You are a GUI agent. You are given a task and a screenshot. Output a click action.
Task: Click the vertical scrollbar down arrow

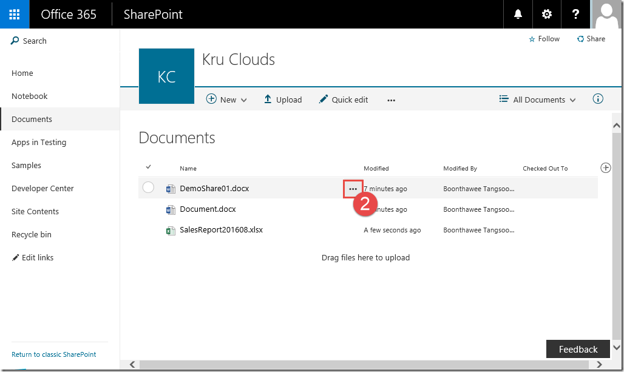pyautogui.click(x=617, y=347)
